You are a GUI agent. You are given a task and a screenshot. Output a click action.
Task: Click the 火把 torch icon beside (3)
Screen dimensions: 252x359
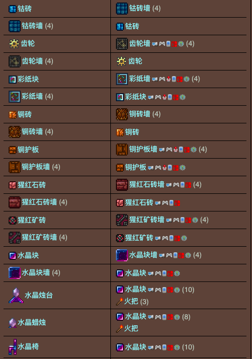point(119,302)
